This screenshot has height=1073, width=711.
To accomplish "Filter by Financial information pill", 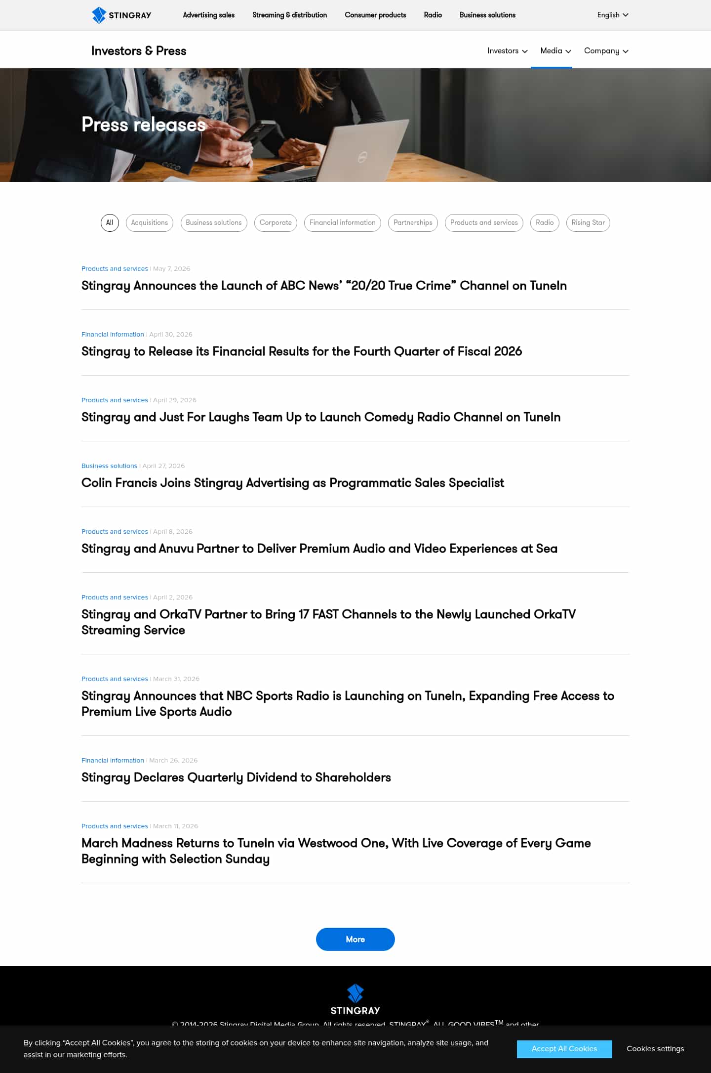I will (x=343, y=222).
